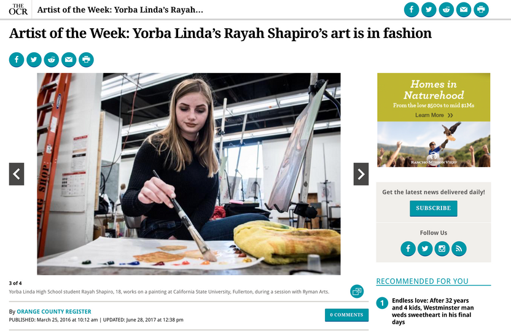The width and height of the screenshot is (511, 331).
Task: Email article via the header envelope icon
Action: click(x=464, y=9)
